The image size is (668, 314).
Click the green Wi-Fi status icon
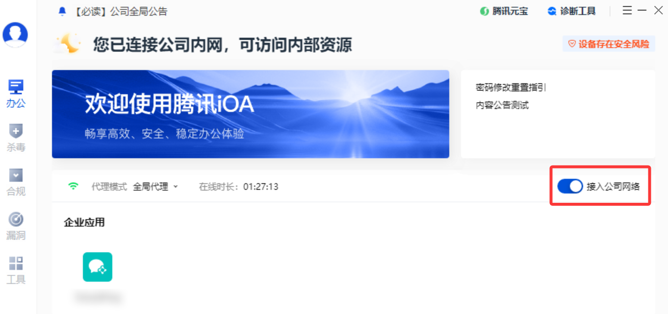(x=74, y=186)
